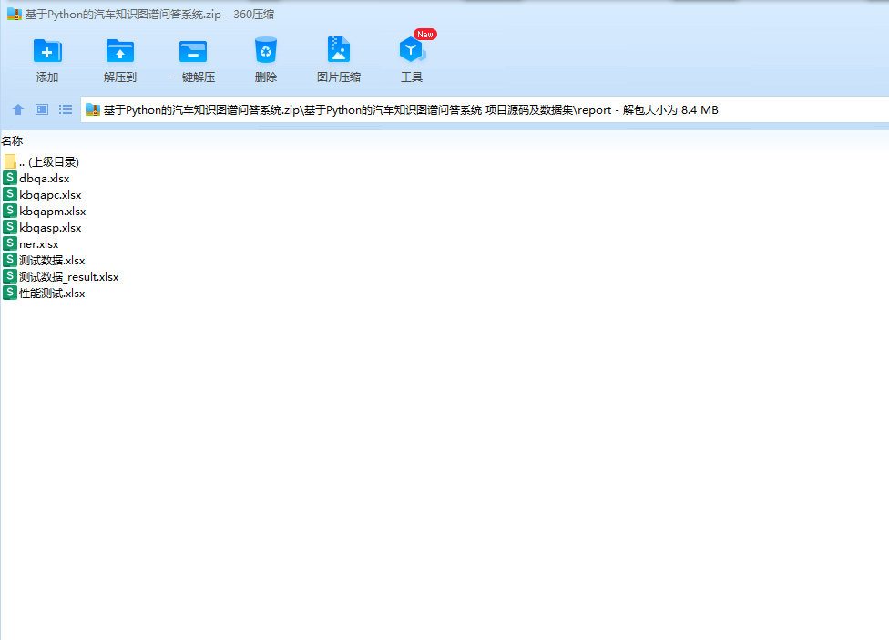Click the spreadsheet icon of 性能测试.xlsx
This screenshot has height=640, width=889.
click(10, 294)
